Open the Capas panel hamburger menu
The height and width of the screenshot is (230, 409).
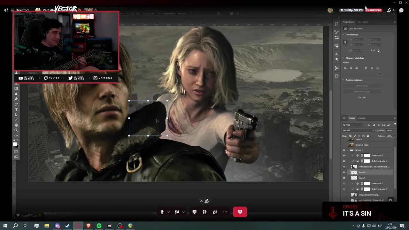(395, 118)
